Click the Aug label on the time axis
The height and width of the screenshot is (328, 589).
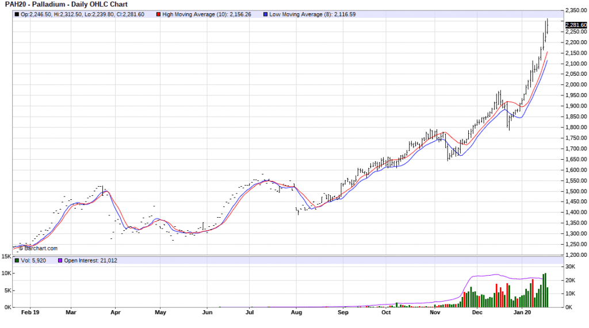tap(296, 314)
